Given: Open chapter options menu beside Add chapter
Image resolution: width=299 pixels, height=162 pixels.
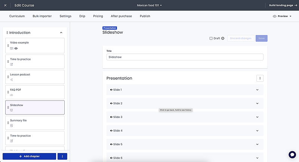Looking at the screenshot, I should coord(62,156).
